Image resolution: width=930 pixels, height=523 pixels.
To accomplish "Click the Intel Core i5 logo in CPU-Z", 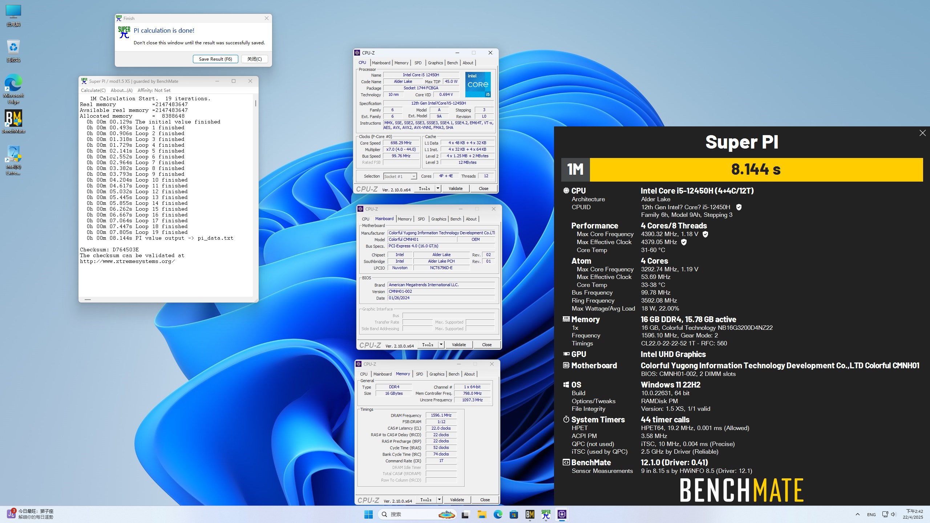I will click(478, 84).
